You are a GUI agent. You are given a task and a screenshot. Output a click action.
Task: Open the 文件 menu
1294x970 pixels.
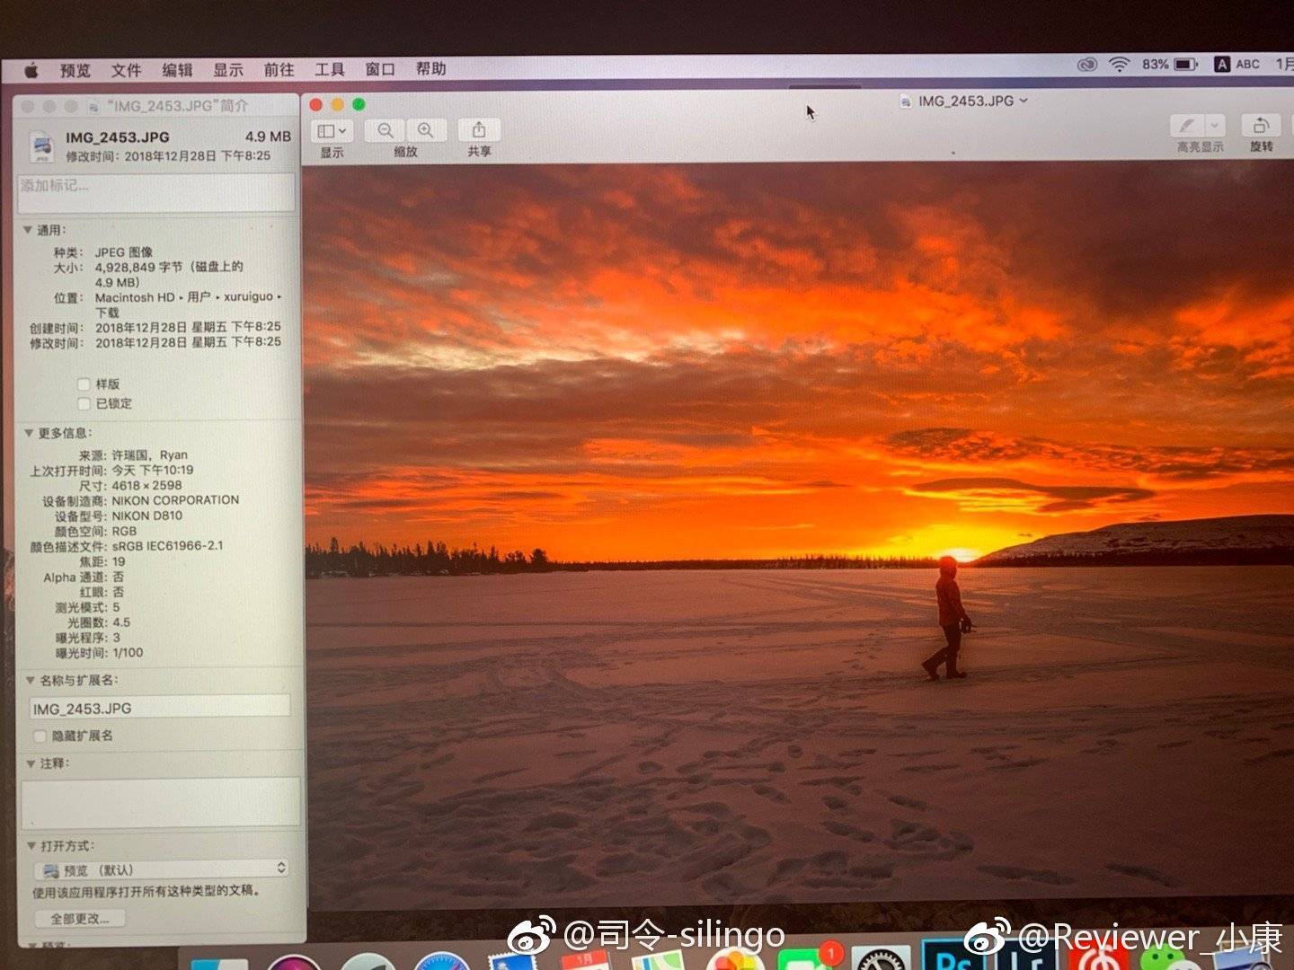(x=126, y=70)
